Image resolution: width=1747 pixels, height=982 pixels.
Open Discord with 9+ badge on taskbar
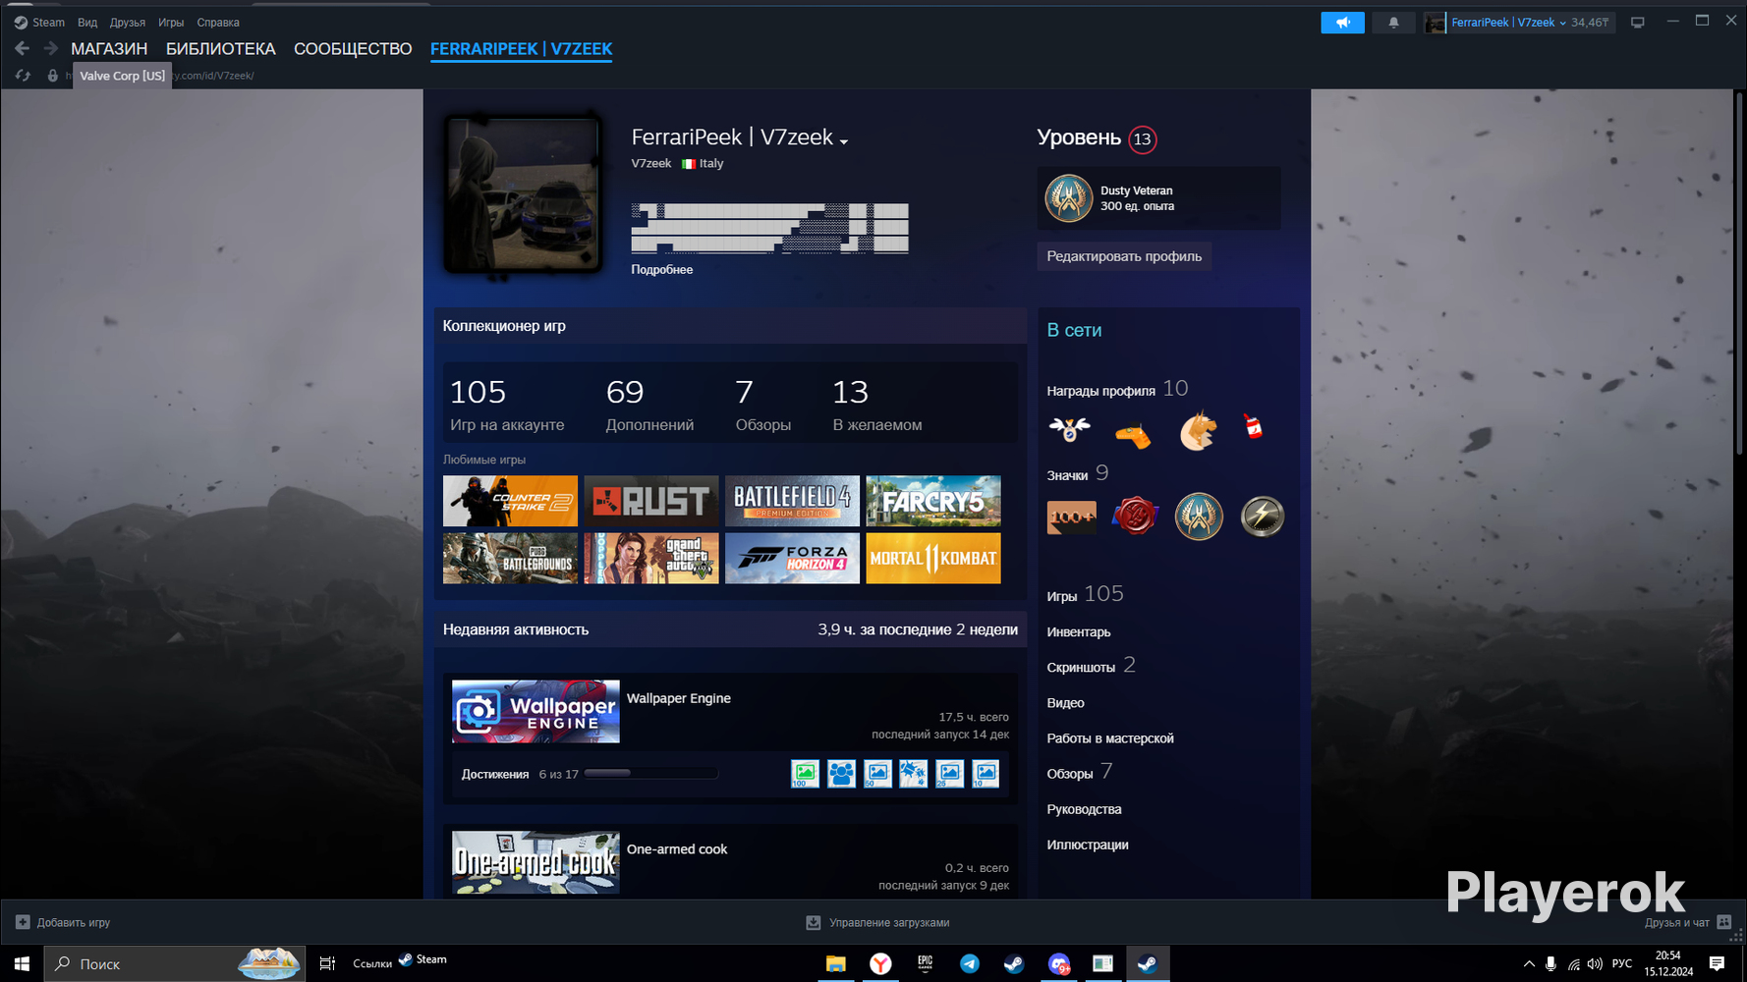click(x=1058, y=963)
